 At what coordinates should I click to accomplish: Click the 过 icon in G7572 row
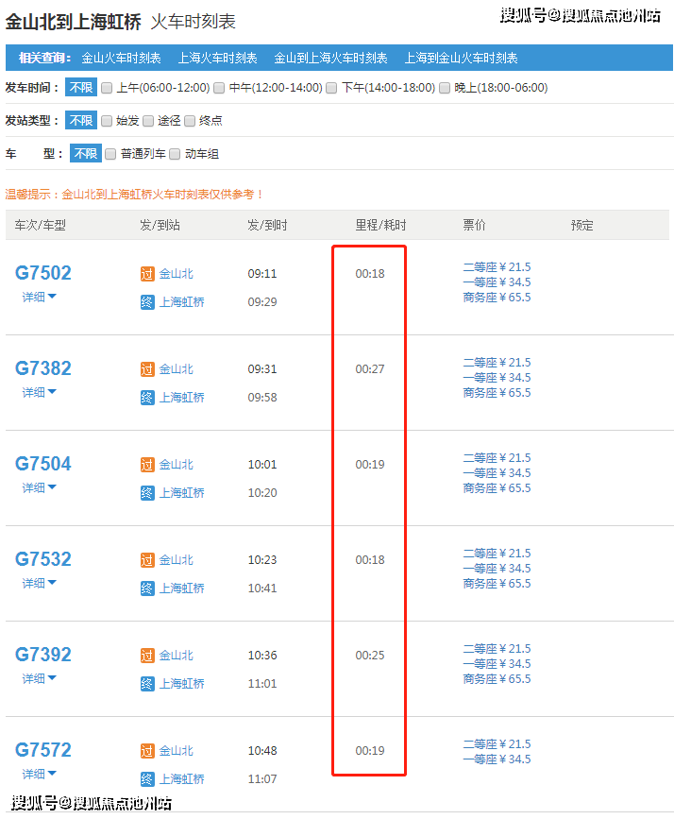147,751
